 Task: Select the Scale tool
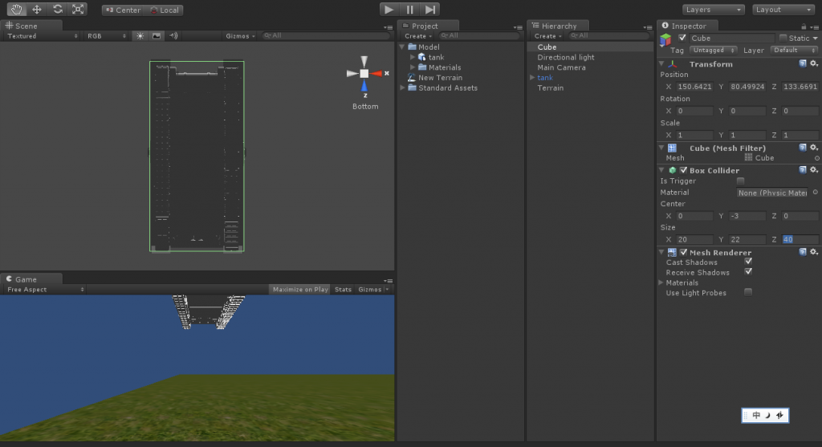click(77, 10)
